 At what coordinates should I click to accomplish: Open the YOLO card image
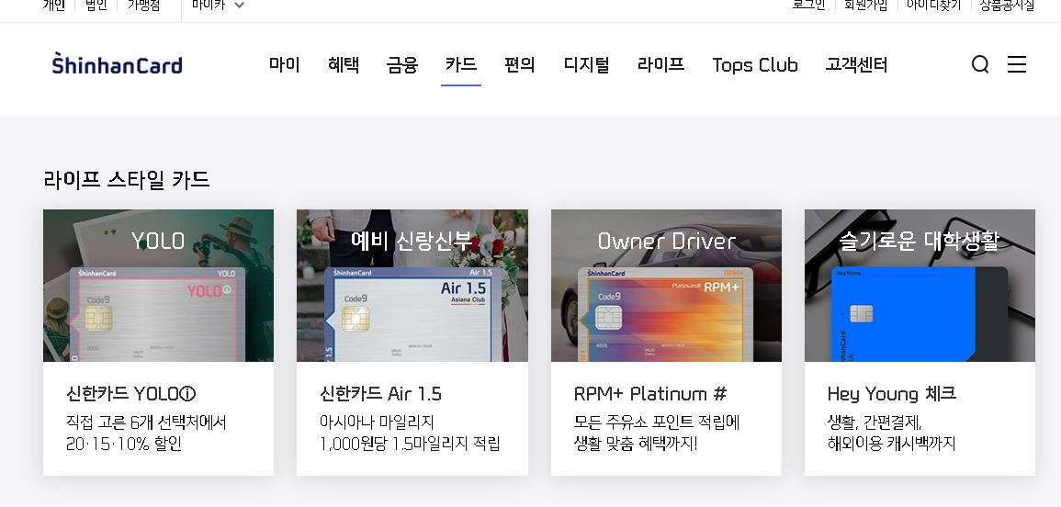(158, 285)
